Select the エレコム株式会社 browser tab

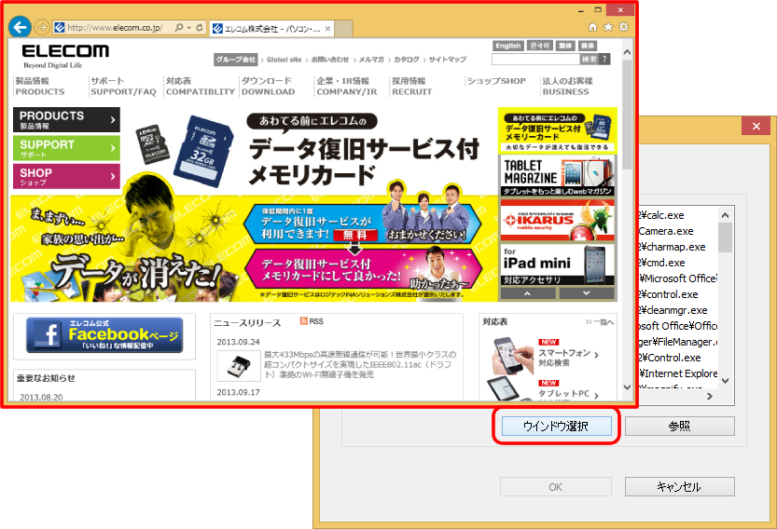click(x=271, y=29)
